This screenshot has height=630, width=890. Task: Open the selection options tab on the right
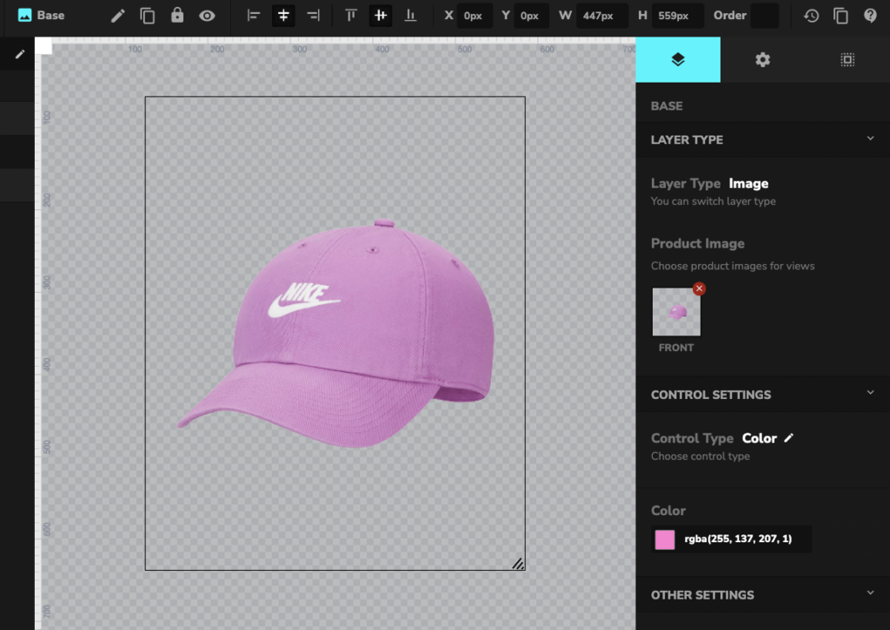847,59
